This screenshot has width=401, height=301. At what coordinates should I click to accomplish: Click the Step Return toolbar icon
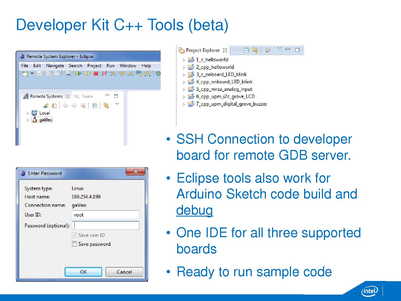130,74
